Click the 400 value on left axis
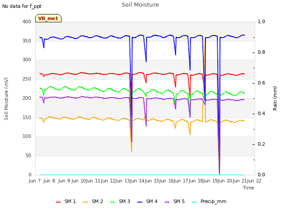 tap(27, 22)
